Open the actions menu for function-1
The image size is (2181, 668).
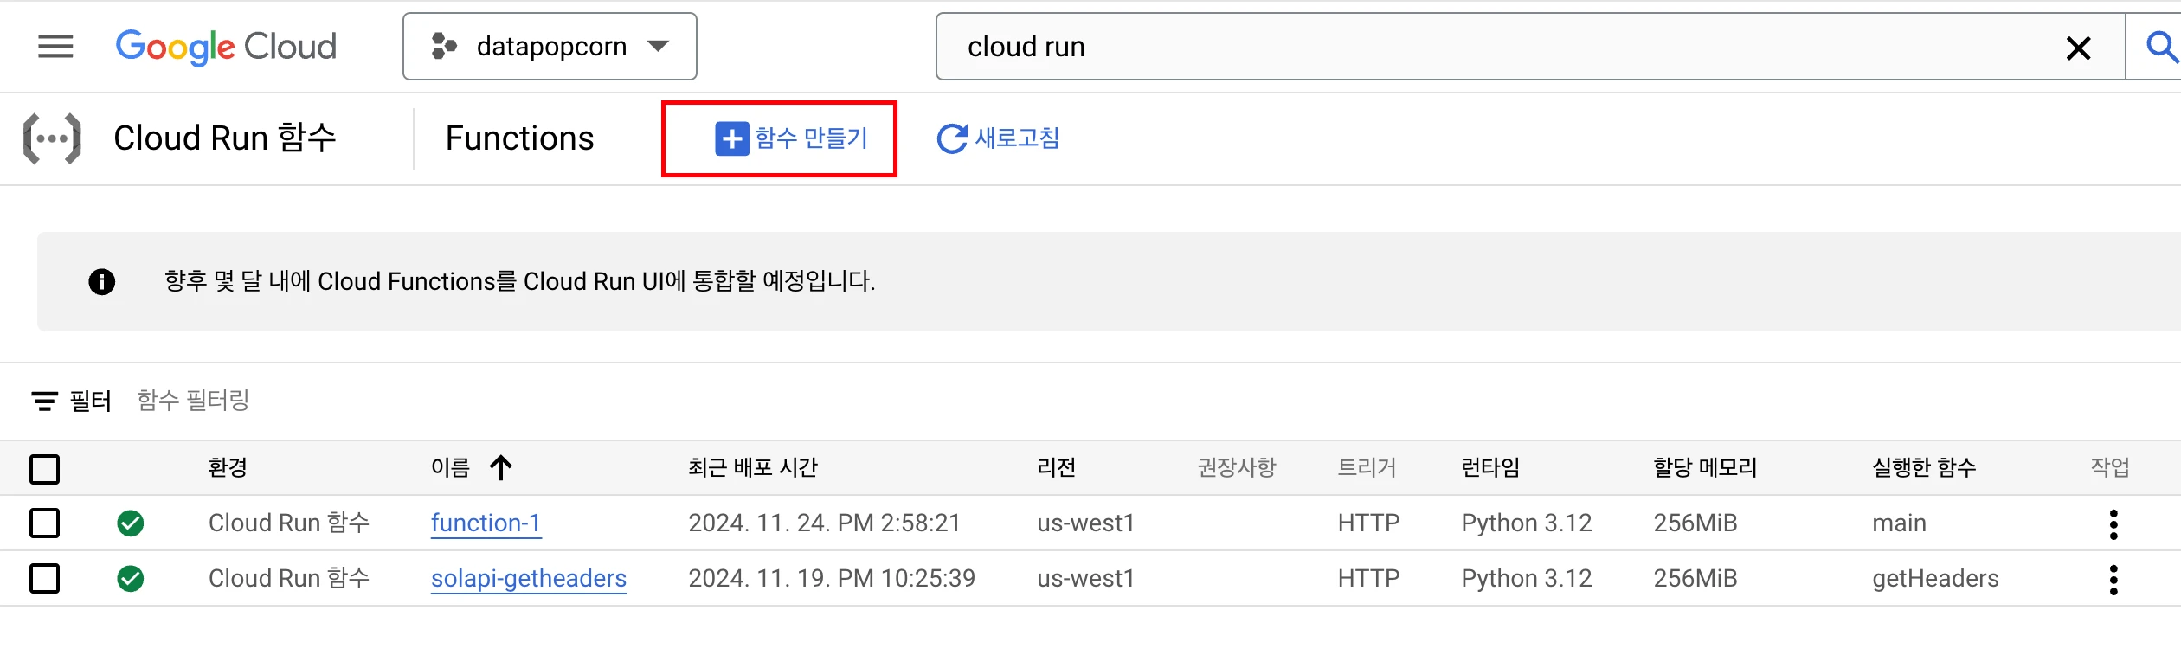pos(2113,524)
